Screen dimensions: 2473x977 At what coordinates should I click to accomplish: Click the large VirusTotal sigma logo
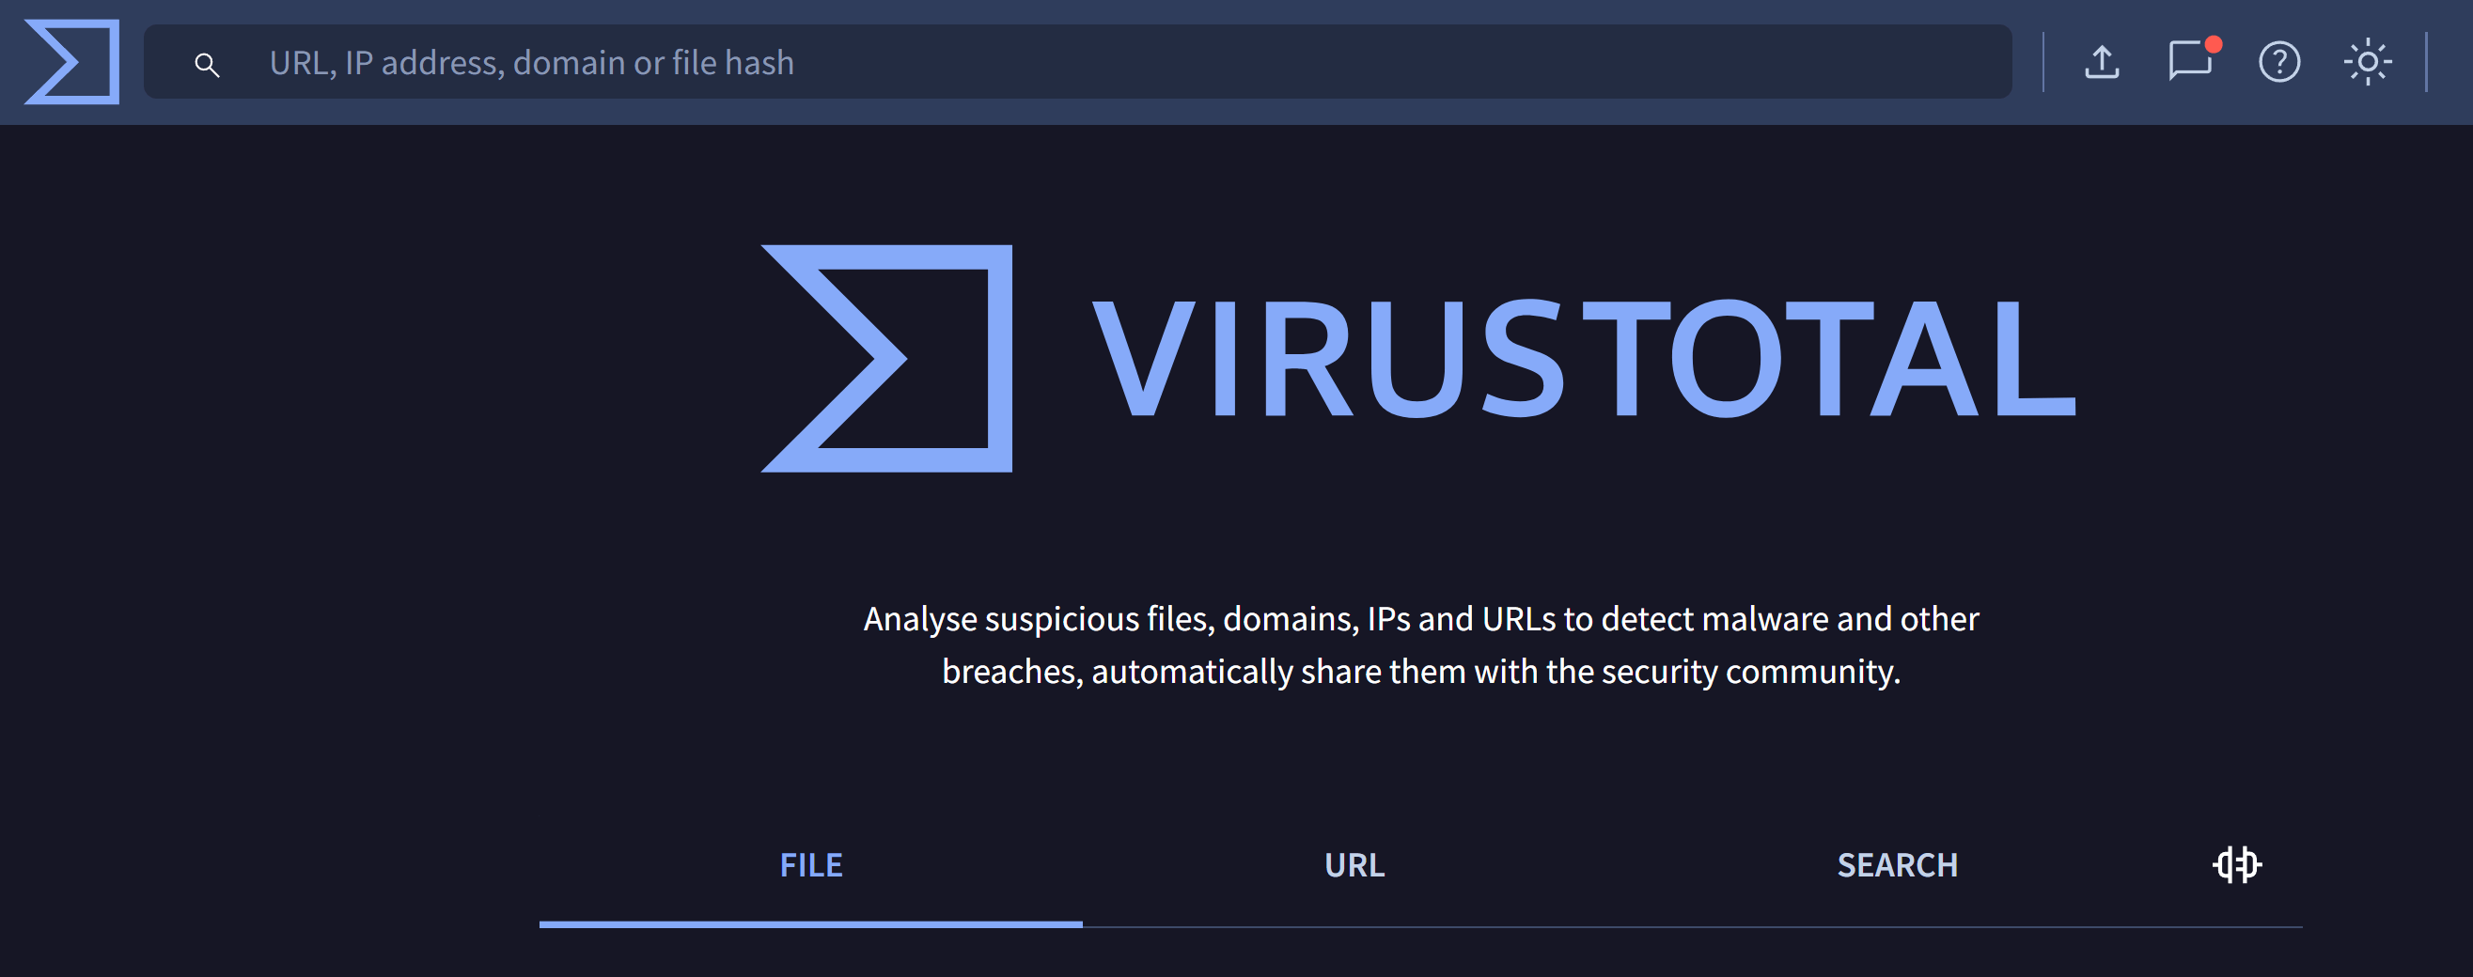[886, 358]
